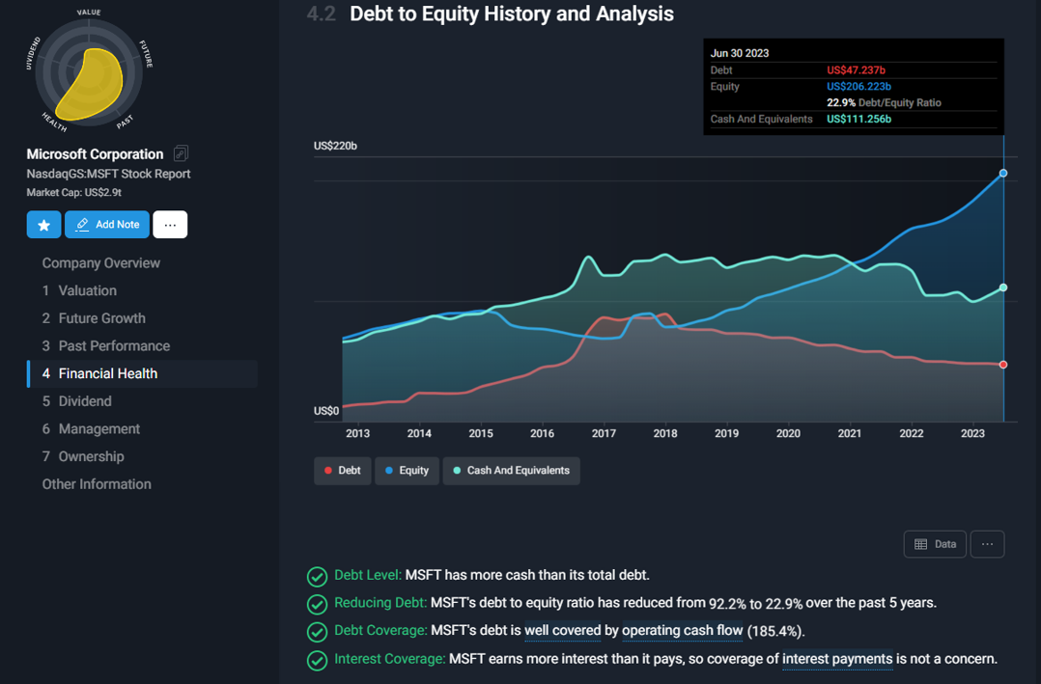
Task: Click the 'US$206.223b' equity value in tooltip
Action: pyautogui.click(x=858, y=86)
